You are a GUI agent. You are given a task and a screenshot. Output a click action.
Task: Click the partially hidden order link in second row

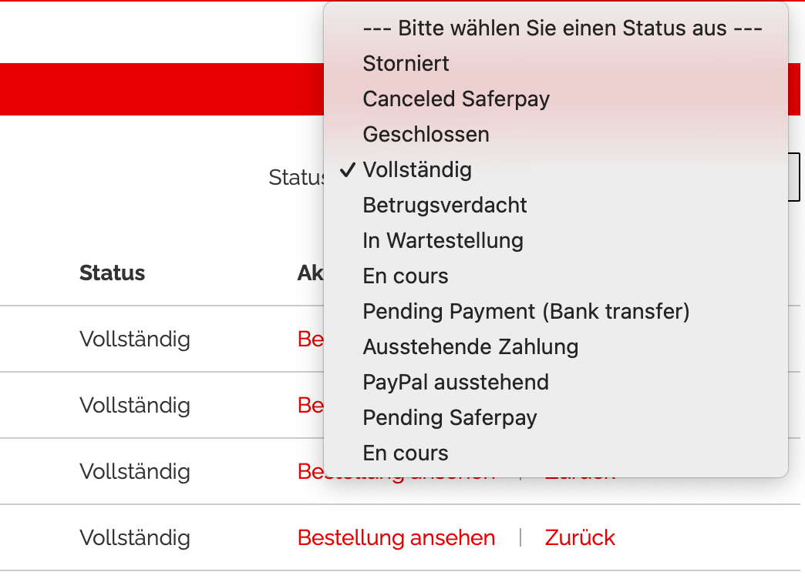pyautogui.click(x=310, y=405)
